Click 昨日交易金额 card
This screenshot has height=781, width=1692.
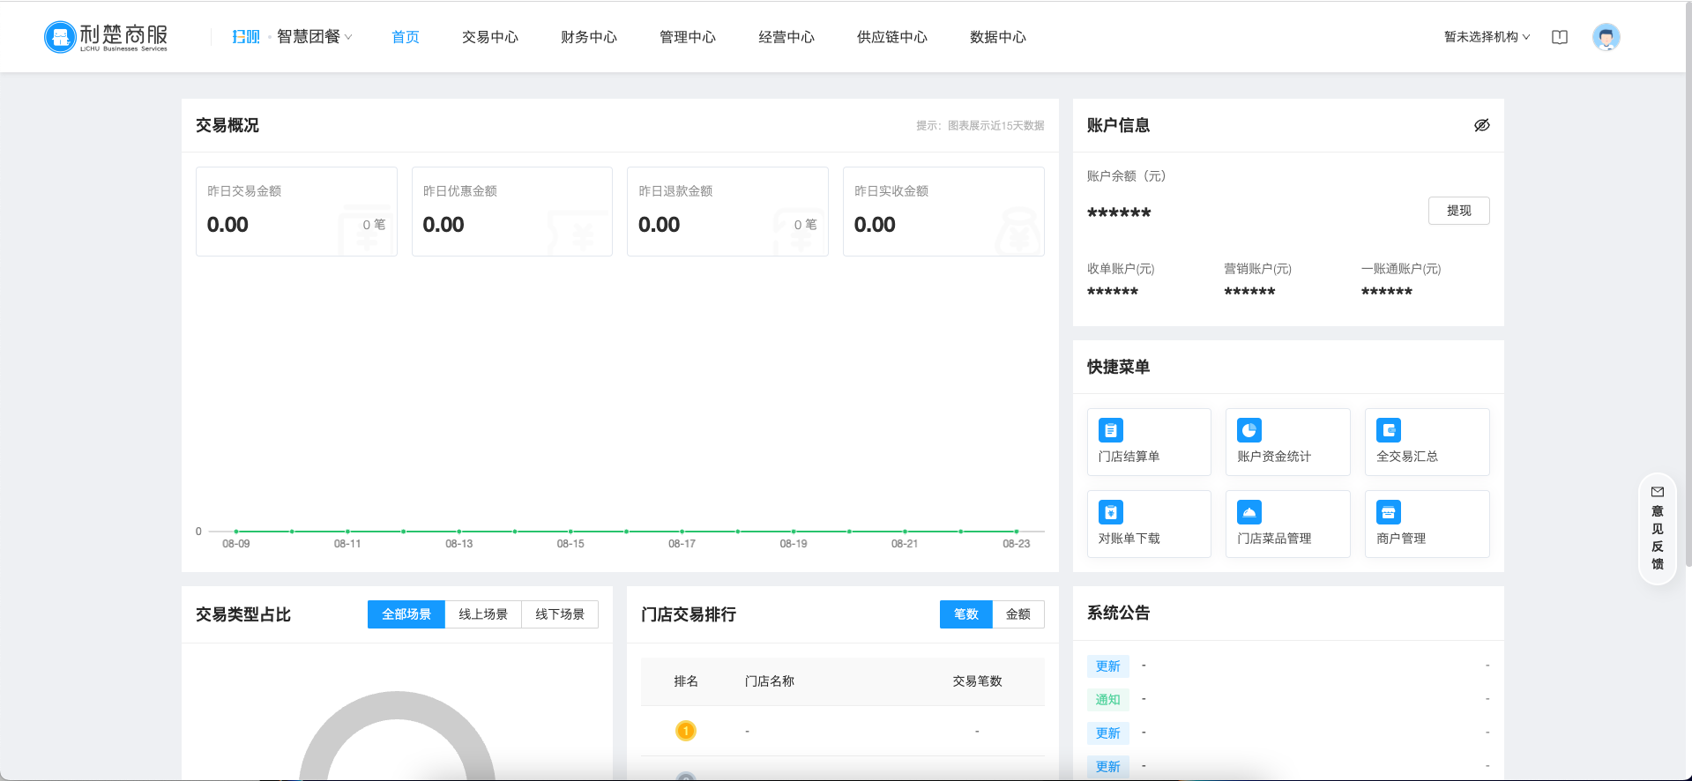pyautogui.click(x=296, y=212)
